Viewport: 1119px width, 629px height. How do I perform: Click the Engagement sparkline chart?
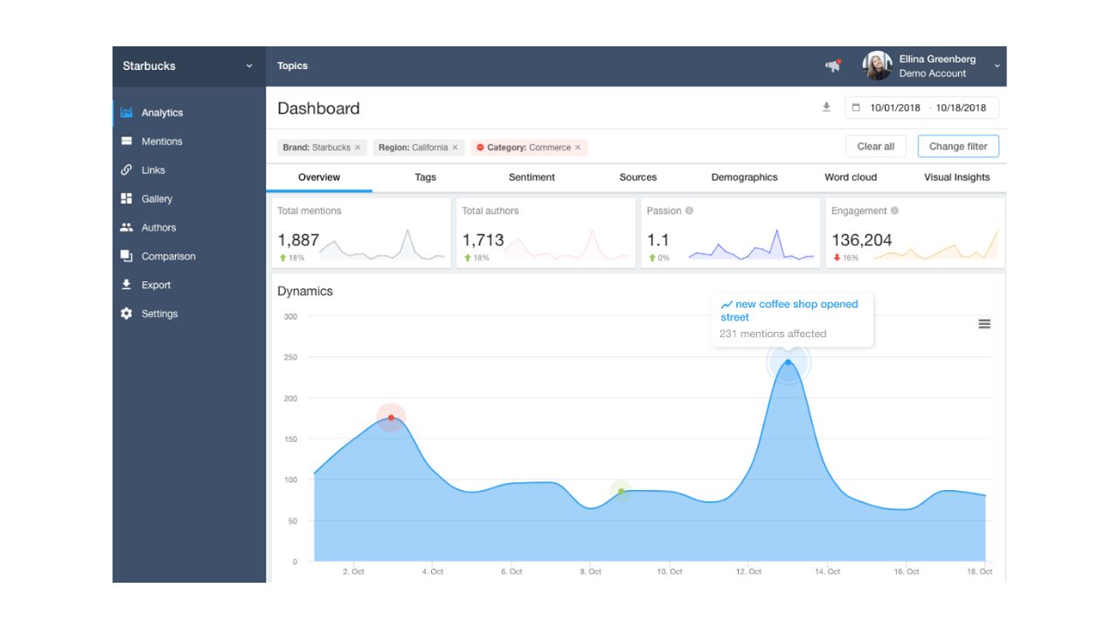[x=936, y=245]
